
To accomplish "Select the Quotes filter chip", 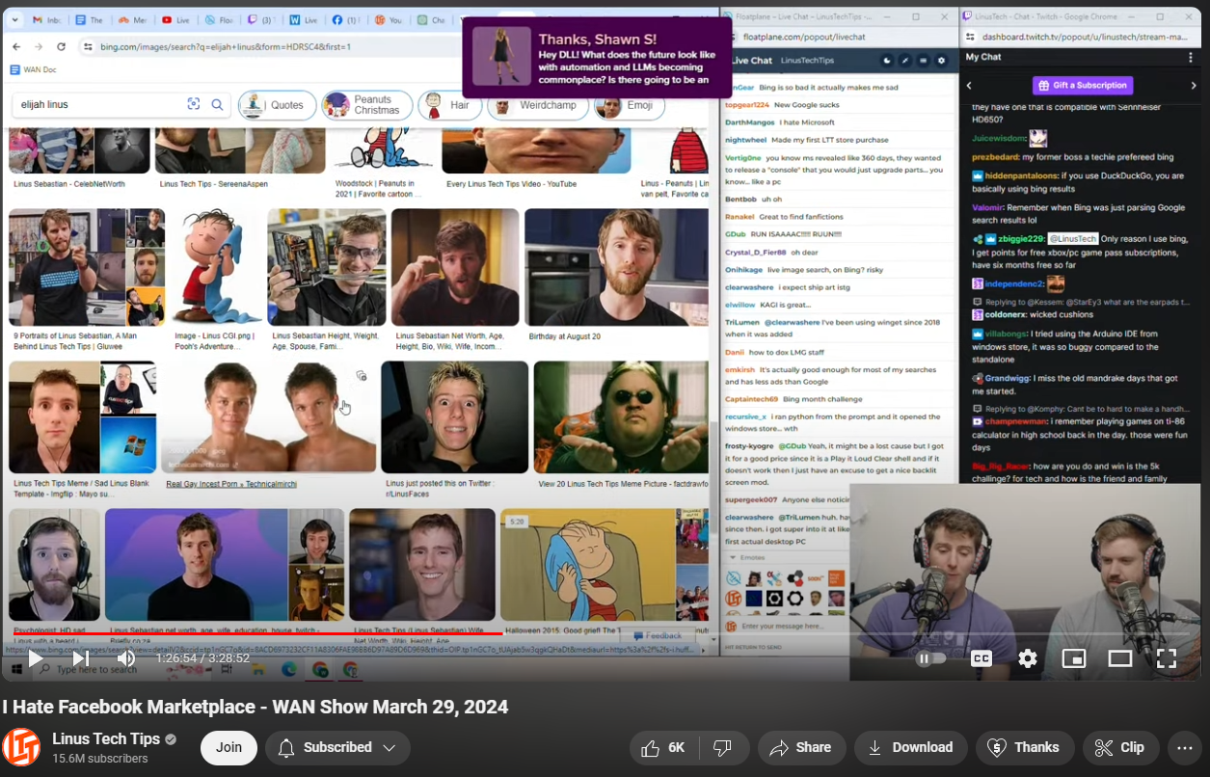I will (278, 105).
